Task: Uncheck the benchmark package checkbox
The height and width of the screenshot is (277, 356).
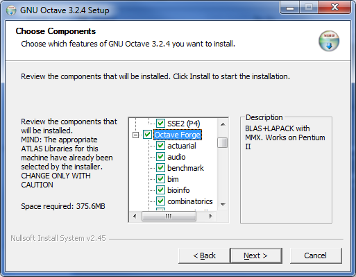Action: point(160,168)
